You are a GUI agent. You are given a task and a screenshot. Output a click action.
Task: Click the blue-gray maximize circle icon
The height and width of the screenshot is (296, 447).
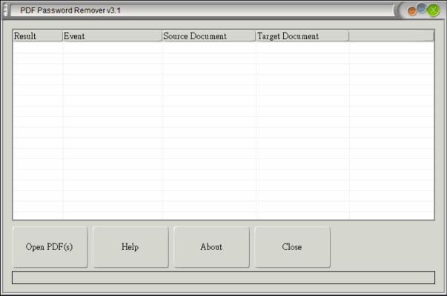pyautogui.click(x=421, y=9)
